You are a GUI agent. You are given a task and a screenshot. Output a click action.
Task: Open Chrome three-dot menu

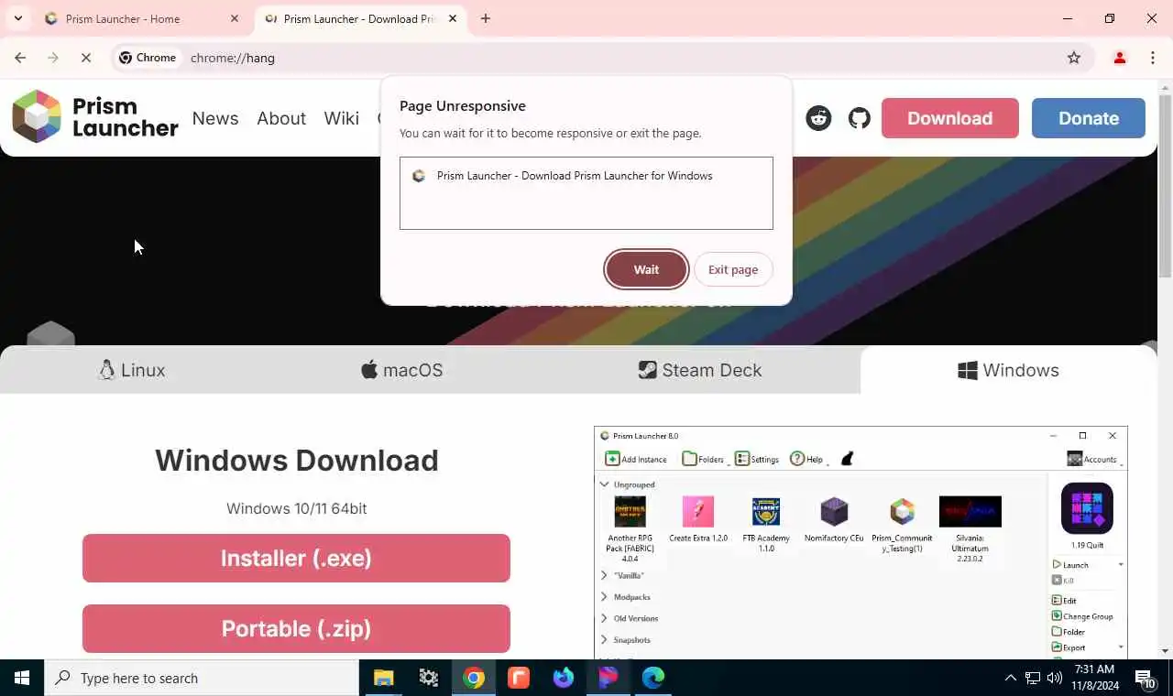click(1152, 58)
